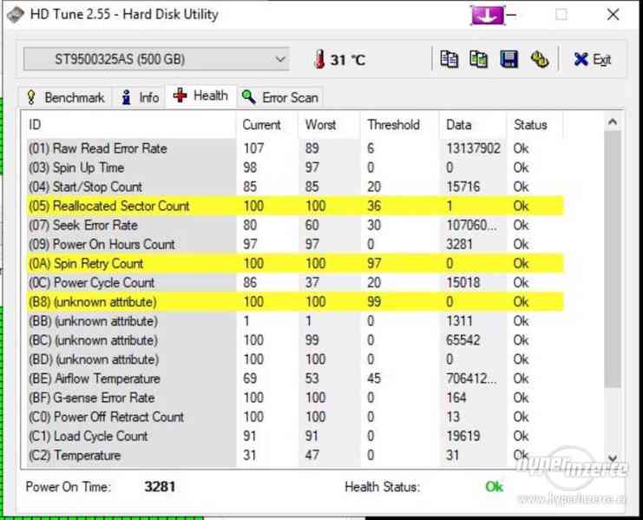The image size is (643, 520).
Task: Select the Start/Stop Count row
Action: (295, 187)
